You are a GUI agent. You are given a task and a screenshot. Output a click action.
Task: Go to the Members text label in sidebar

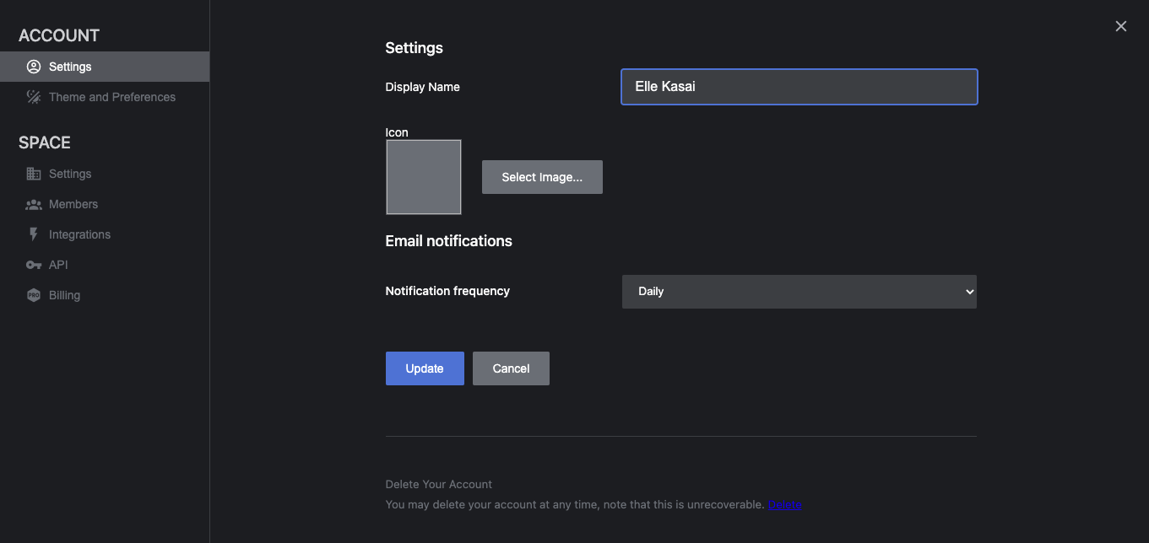[73, 204]
